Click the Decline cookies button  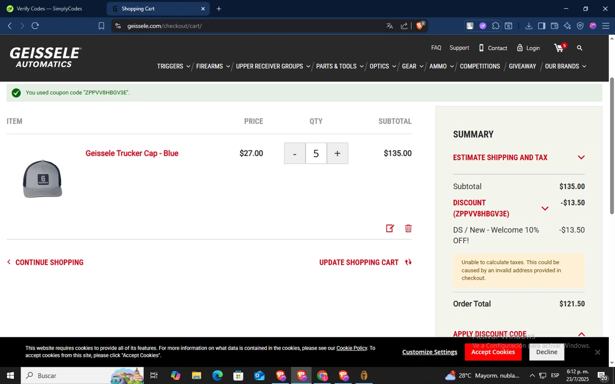click(547, 352)
